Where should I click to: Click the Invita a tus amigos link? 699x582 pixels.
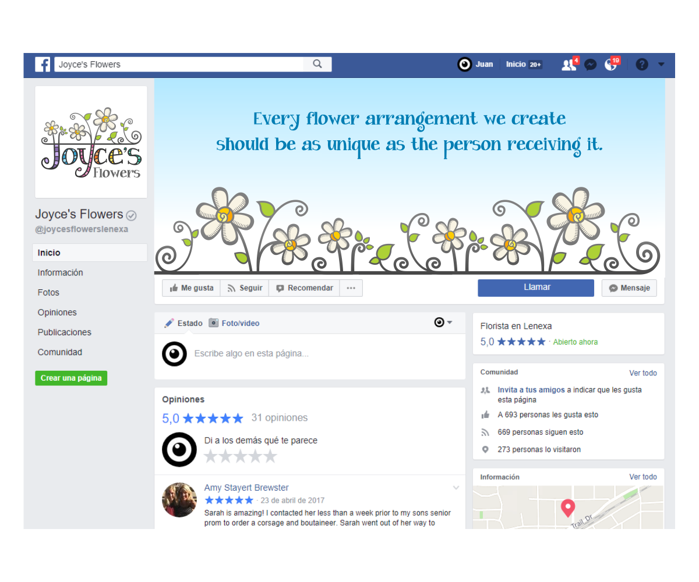(532, 390)
